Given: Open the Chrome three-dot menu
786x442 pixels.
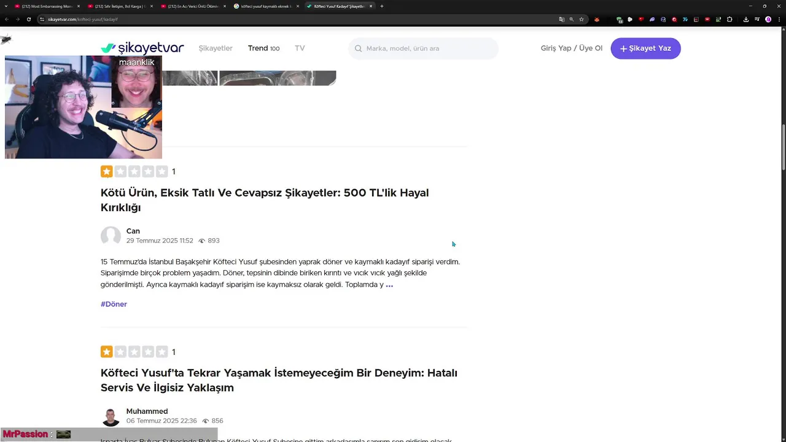Looking at the screenshot, I should click(x=779, y=19).
